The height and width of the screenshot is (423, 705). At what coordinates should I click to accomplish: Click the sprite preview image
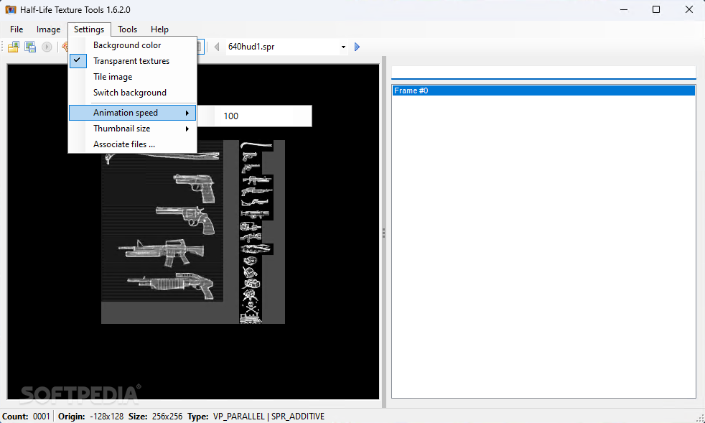coord(193,232)
